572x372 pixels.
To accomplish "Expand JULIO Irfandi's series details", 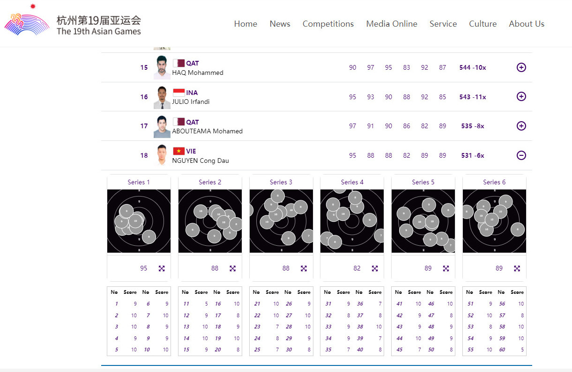I will pyautogui.click(x=521, y=96).
